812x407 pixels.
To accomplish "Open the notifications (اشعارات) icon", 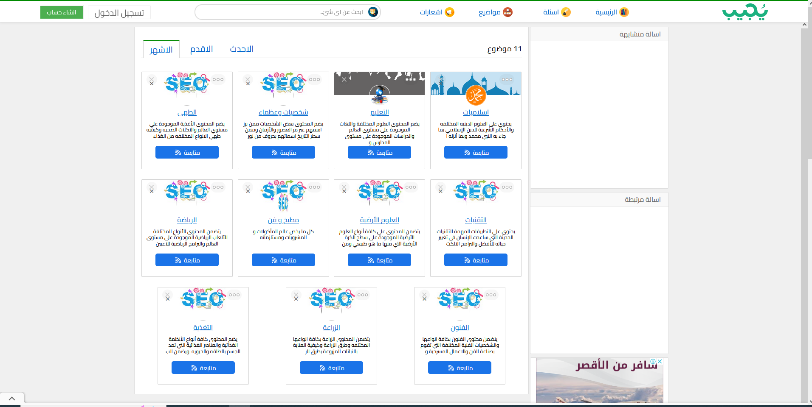I will pos(449,12).
